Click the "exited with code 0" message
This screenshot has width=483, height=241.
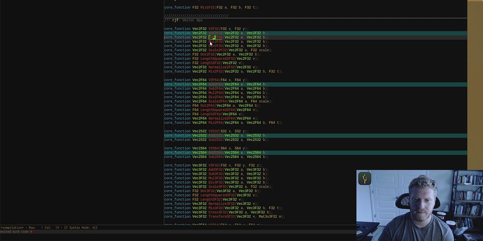click(16, 232)
